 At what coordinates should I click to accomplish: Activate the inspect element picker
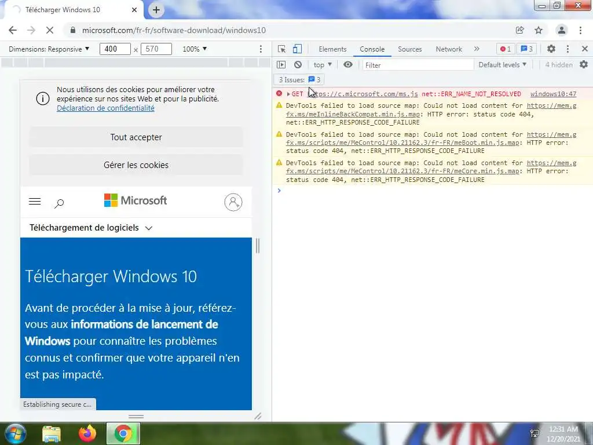point(281,49)
